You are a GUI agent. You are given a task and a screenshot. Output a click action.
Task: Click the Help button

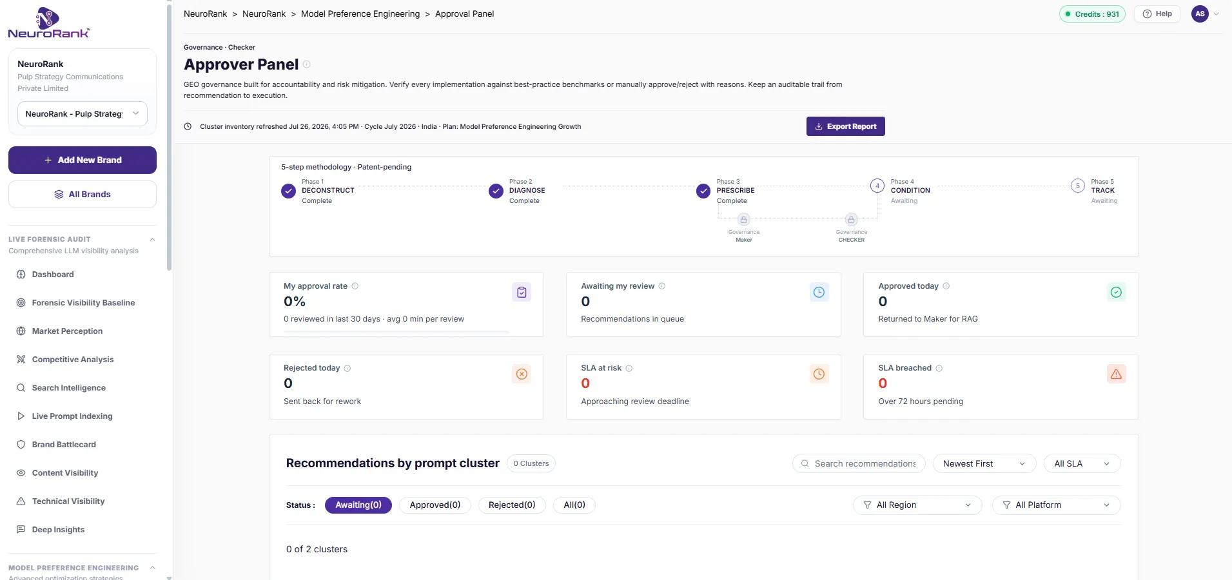click(x=1157, y=14)
